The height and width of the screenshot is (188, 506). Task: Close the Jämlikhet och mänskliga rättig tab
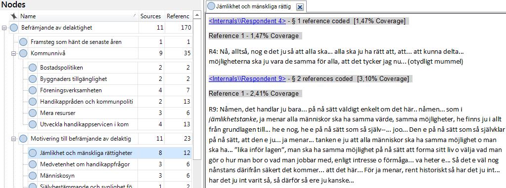pyautogui.click(x=299, y=7)
